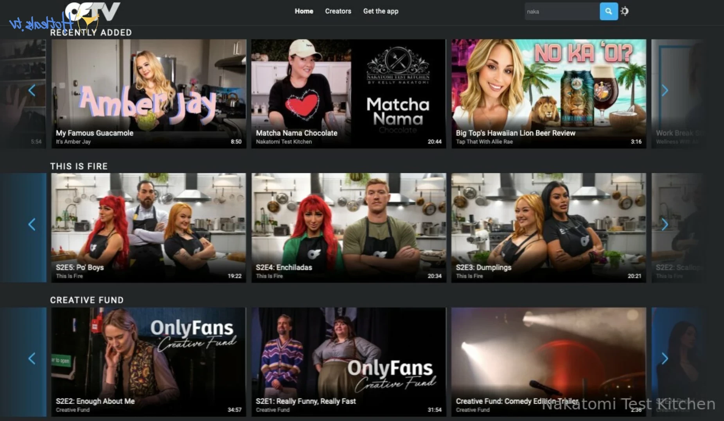Open the OFTV logo home link
This screenshot has height=421, width=724.
click(x=93, y=12)
